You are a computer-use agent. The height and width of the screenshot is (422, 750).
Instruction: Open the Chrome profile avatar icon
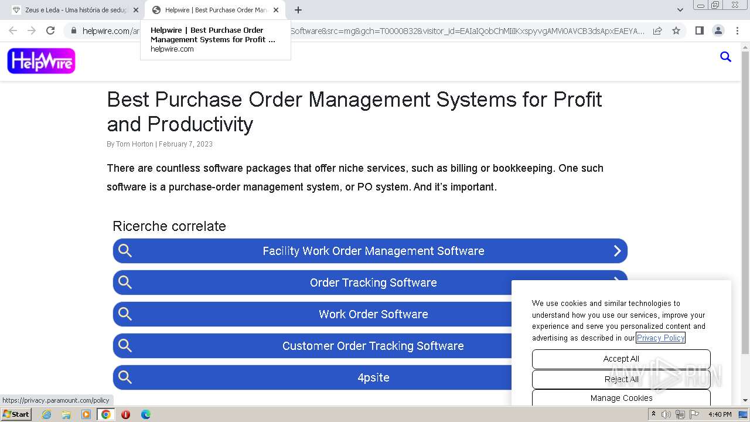pos(718,30)
